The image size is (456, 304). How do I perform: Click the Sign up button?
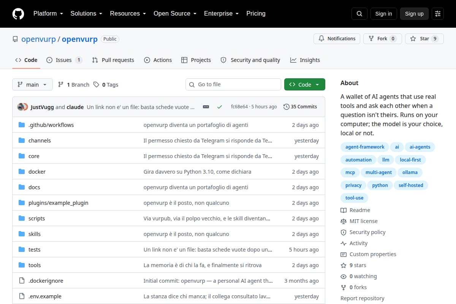point(414,14)
